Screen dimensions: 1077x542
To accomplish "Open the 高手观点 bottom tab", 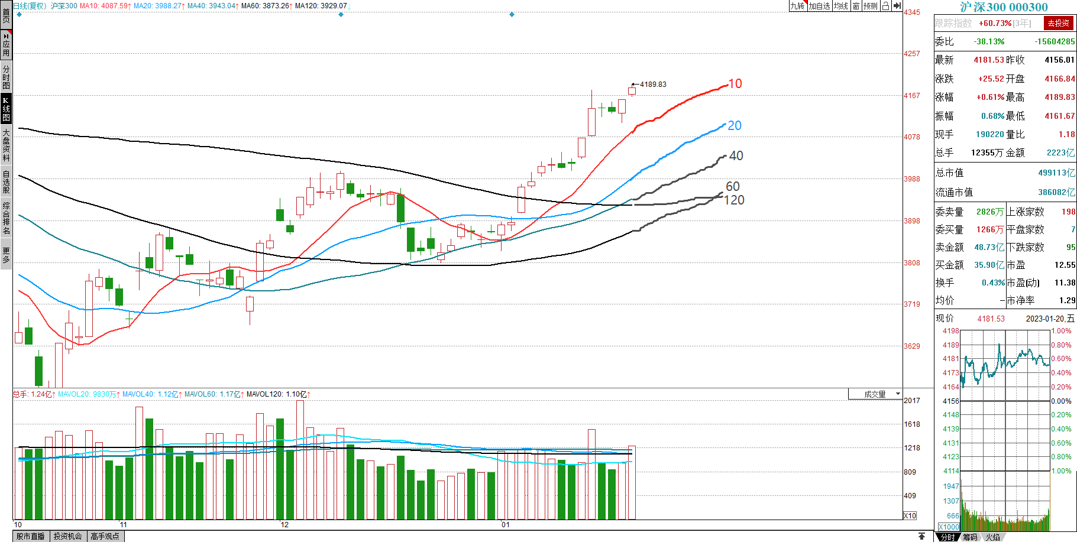I will tap(105, 536).
